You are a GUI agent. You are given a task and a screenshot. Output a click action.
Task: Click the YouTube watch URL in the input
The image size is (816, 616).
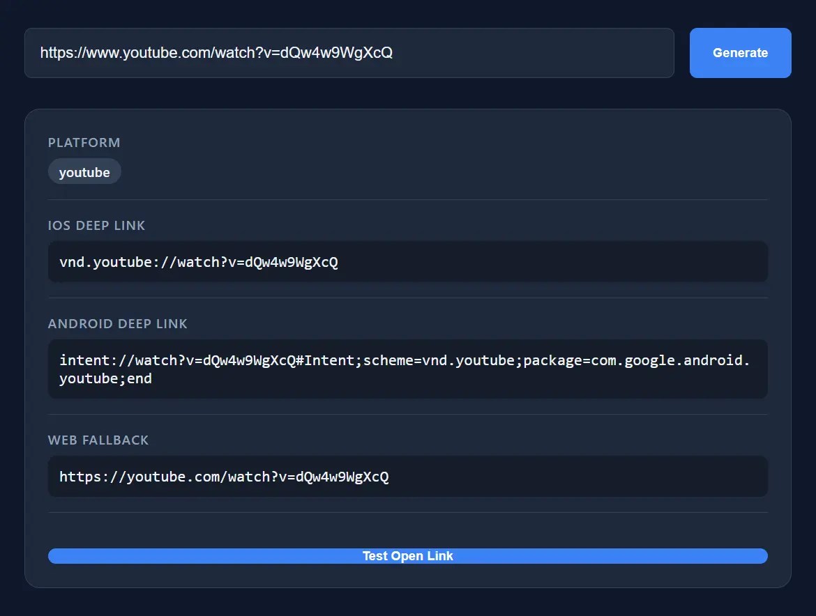pyautogui.click(x=216, y=52)
